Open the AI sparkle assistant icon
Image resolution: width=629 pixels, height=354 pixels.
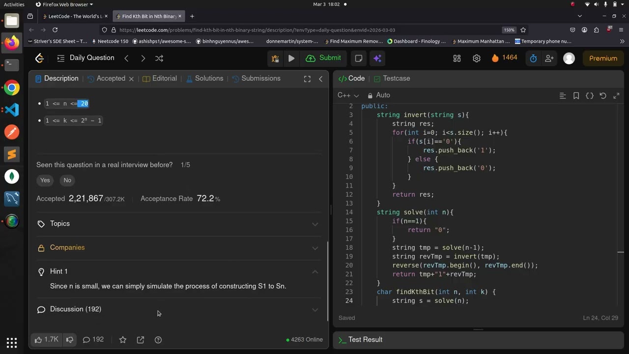377,58
